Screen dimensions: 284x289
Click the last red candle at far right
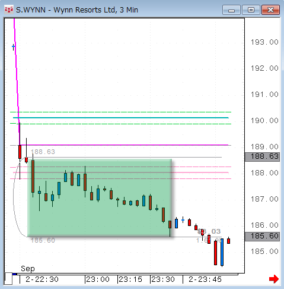point(228,241)
